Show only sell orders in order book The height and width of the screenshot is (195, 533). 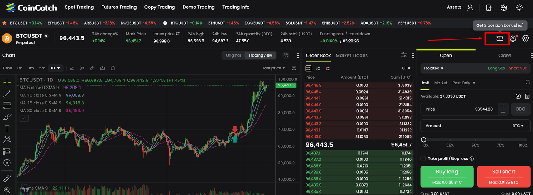click(x=327, y=68)
